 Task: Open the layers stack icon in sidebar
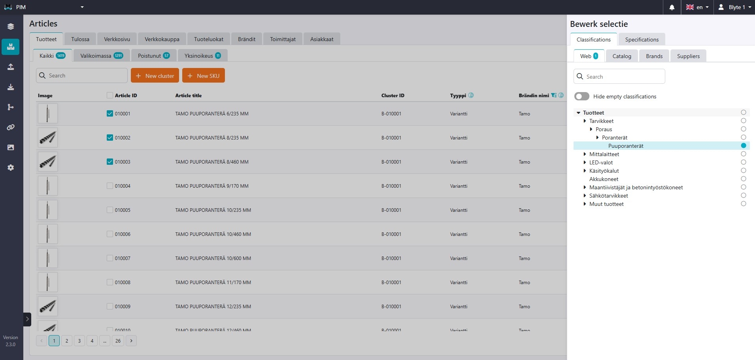coord(11,26)
